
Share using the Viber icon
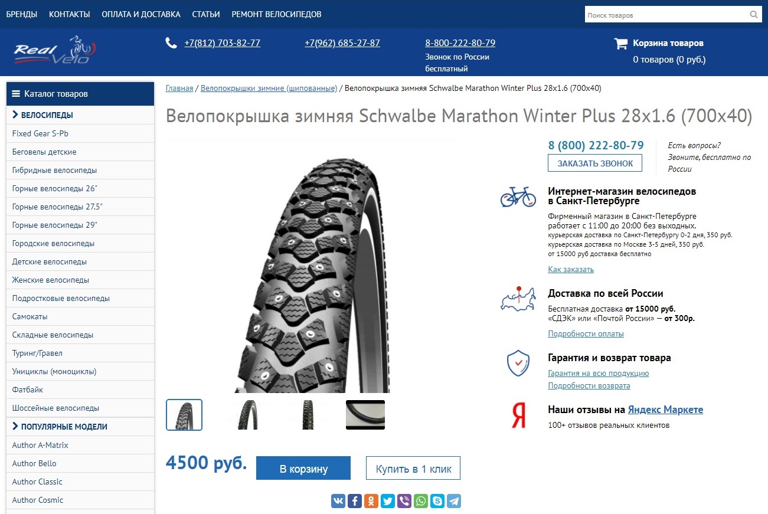[x=404, y=501]
